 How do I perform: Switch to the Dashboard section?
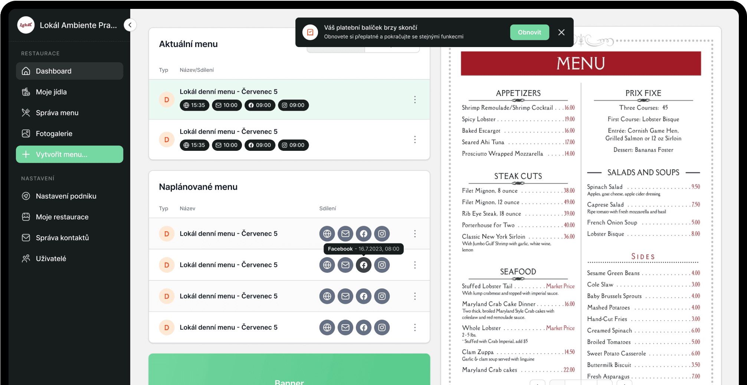pyautogui.click(x=53, y=71)
